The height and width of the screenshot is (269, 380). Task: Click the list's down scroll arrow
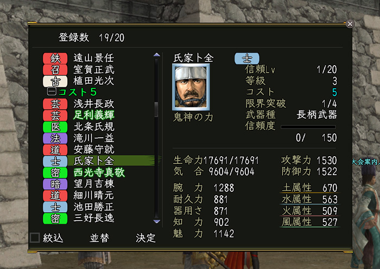tap(157, 221)
